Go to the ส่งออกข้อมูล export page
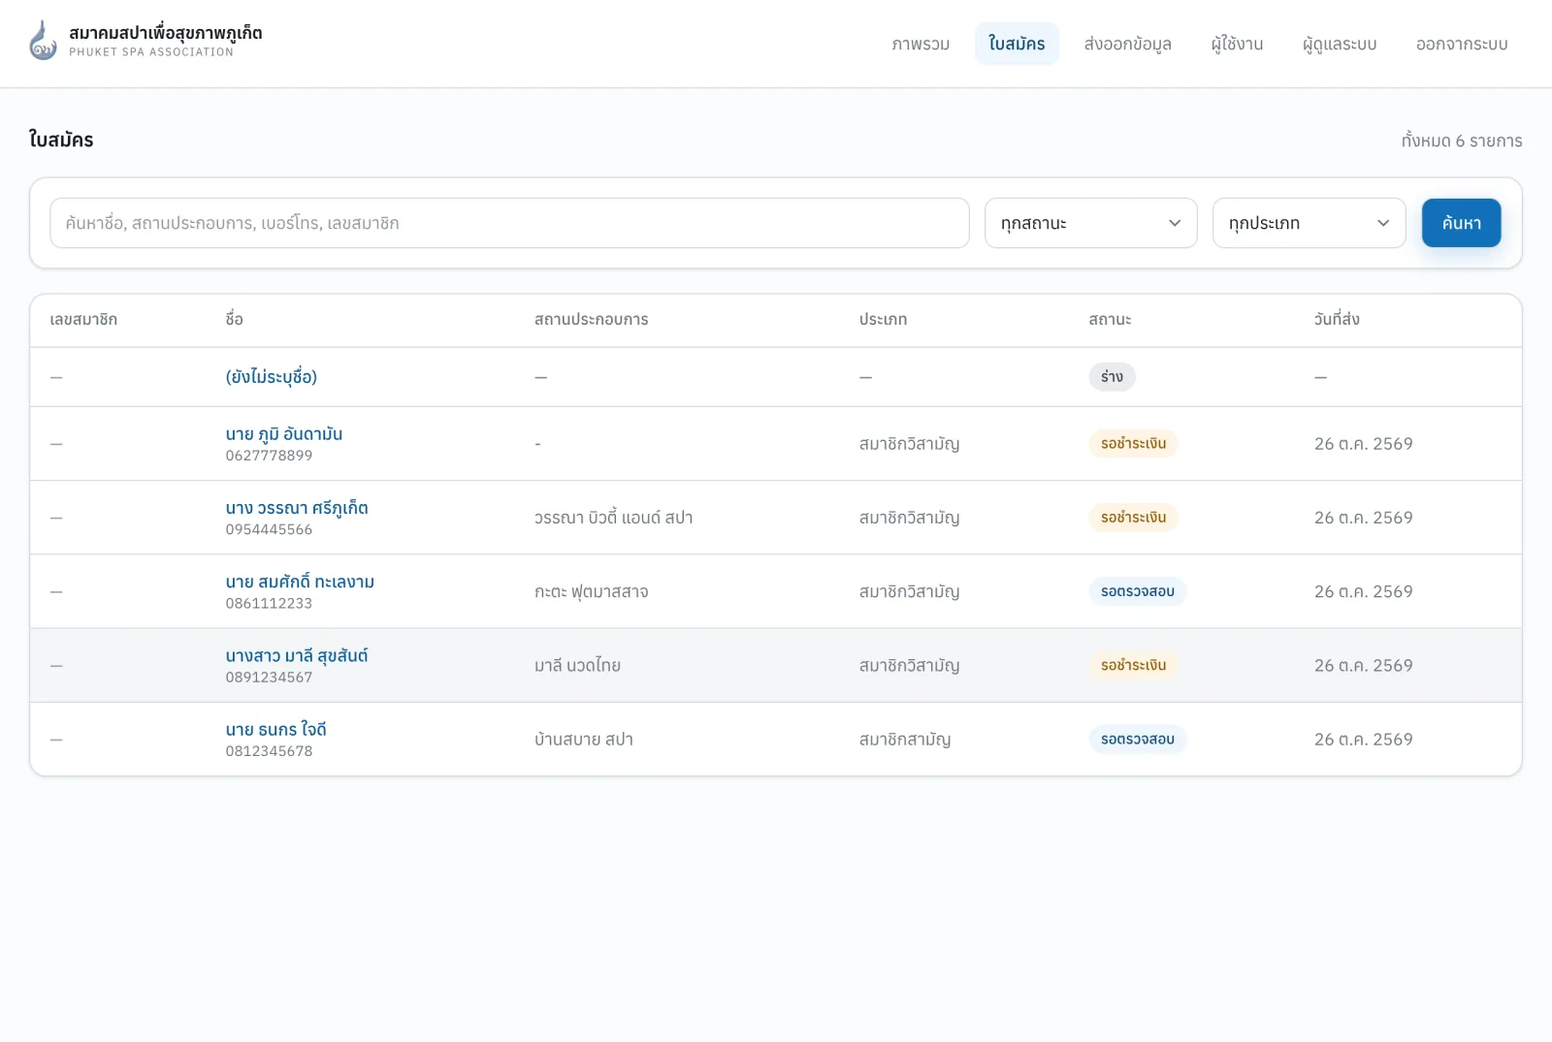Screen dimensions: 1552x1042 point(1127,44)
